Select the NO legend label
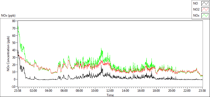Screen dimensions: 210x97 [195, 3]
